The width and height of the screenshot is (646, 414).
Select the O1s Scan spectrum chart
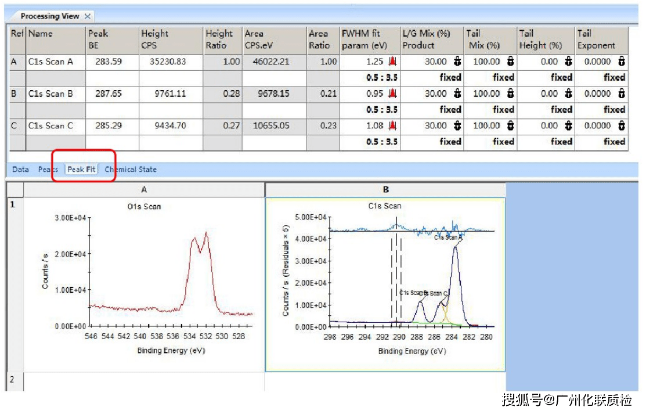[144, 285]
